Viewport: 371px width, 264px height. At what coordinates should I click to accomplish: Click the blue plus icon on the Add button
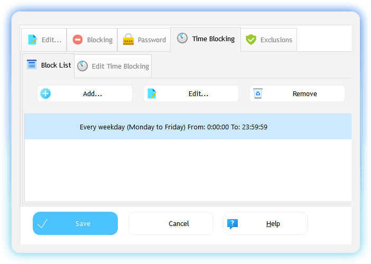(46, 94)
